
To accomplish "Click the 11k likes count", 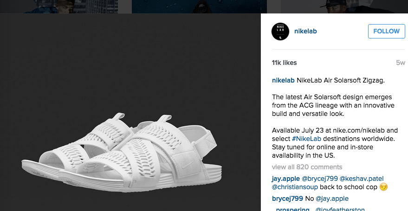I will (x=285, y=63).
